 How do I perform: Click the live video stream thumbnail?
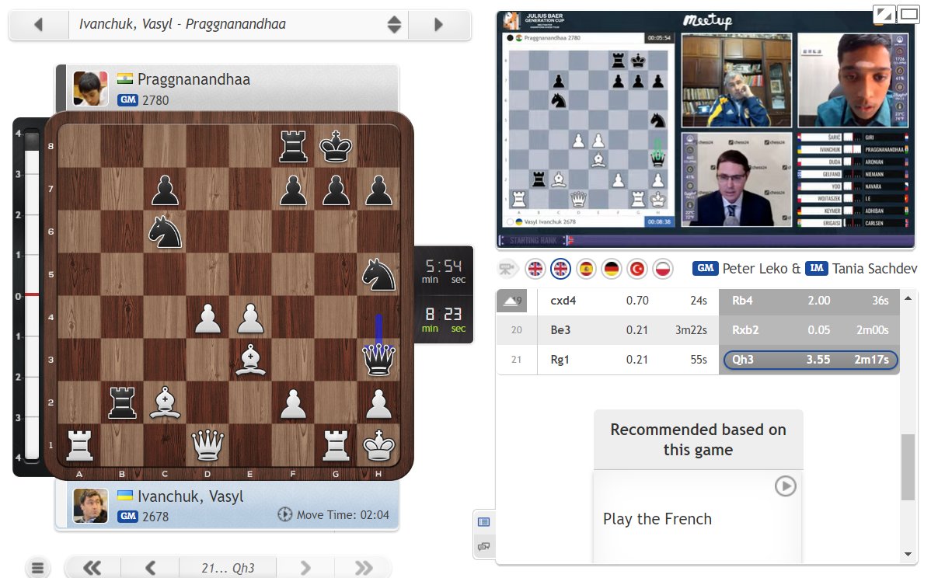click(706, 130)
